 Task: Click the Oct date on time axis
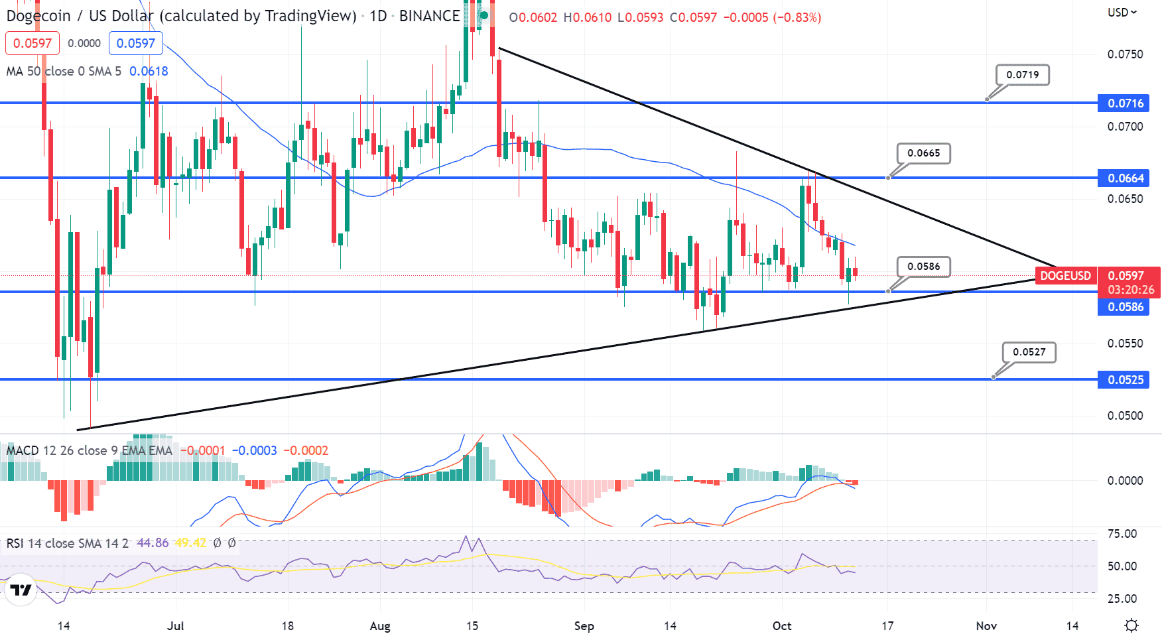782,626
